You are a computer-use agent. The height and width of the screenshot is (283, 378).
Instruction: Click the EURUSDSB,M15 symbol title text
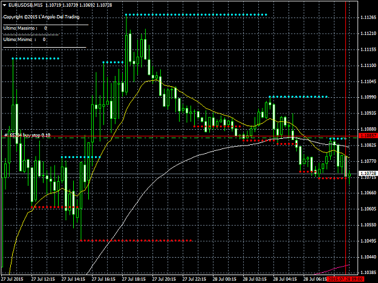[x=25, y=5]
